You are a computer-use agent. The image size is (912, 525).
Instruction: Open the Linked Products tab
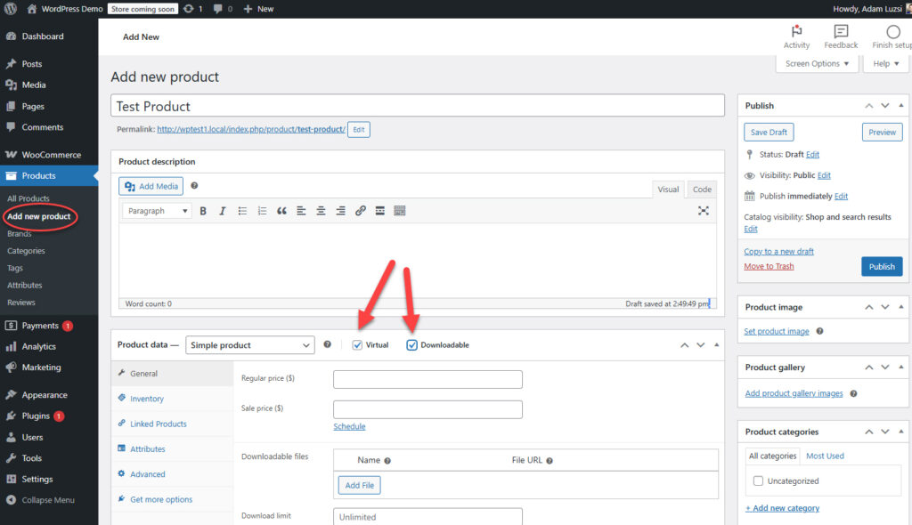(x=159, y=424)
